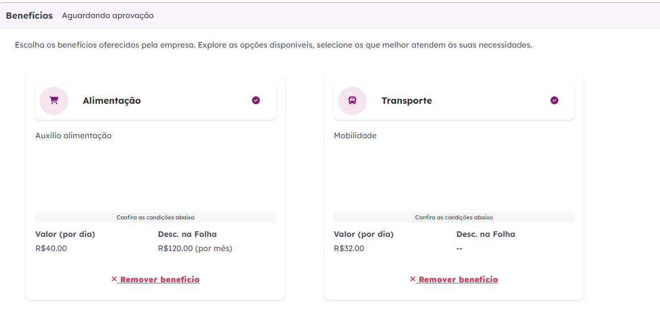Select the Transporte card title
This screenshot has width=660, height=310.
406,101
